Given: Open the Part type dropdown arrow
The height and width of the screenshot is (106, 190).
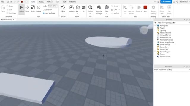Looking at the screenshot, I should tap(78, 13).
